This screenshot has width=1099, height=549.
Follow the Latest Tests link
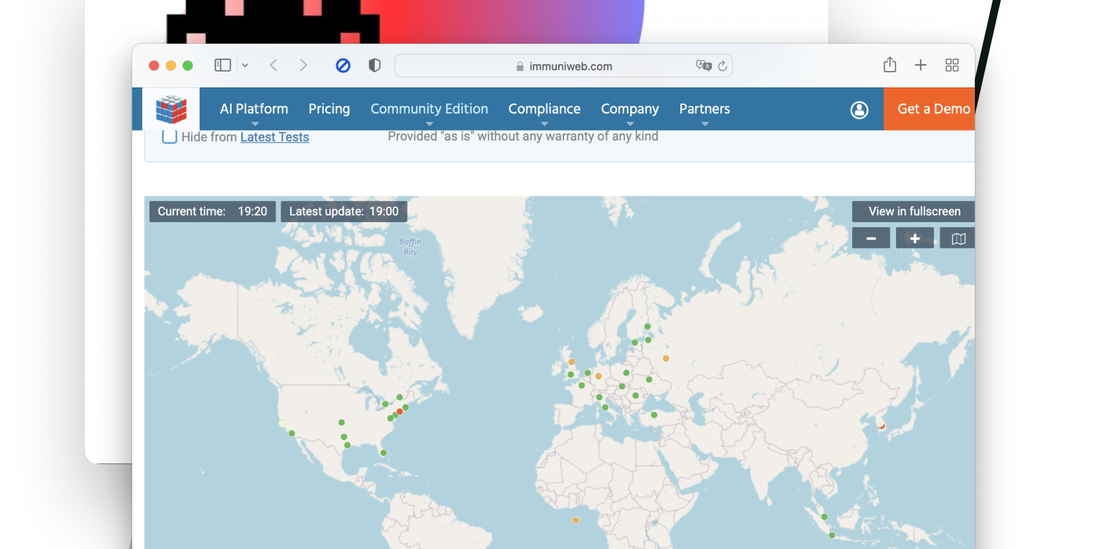(x=275, y=137)
